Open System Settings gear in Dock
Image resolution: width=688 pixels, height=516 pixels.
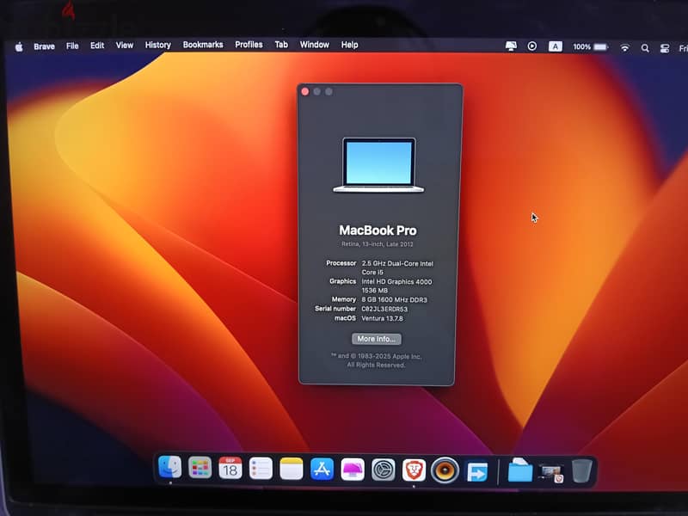tap(384, 470)
